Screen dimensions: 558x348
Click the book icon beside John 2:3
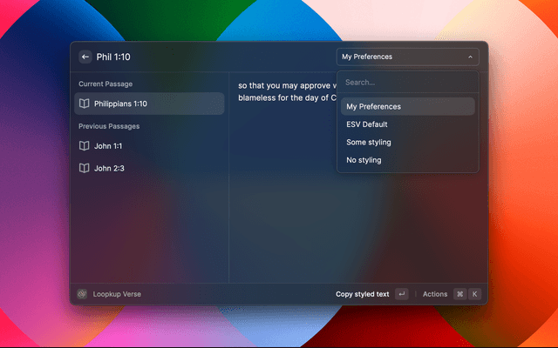(x=84, y=168)
